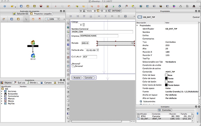The width and height of the screenshot is (201, 126).
Task: Click the Color de base white swatch
Action: [x=166, y=75]
